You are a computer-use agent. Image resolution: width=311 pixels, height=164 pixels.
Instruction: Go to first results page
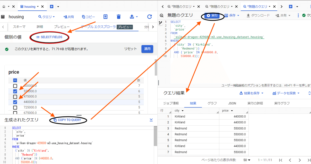280,160
